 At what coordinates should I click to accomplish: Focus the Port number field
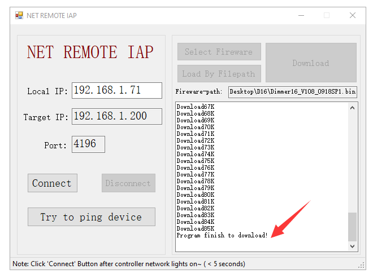pos(88,144)
